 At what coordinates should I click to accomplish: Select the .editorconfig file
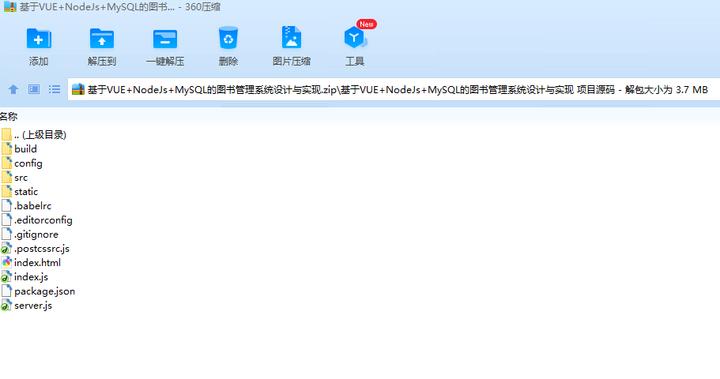click(43, 220)
